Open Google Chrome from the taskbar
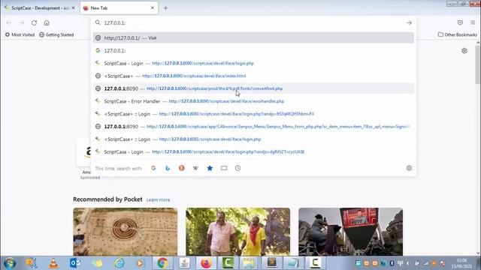 (x=162, y=263)
